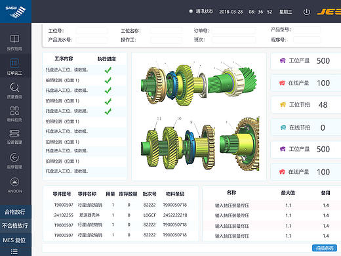Viewport: 341px width, 256px height.
Task: Click the power button icon in header
Action: [x=307, y=12]
